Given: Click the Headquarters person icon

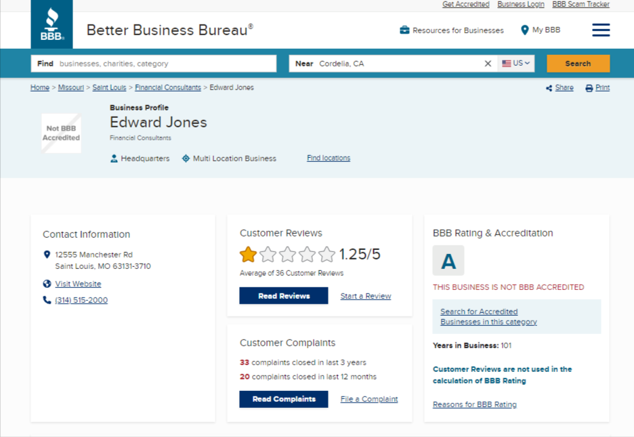Looking at the screenshot, I should 114,159.
